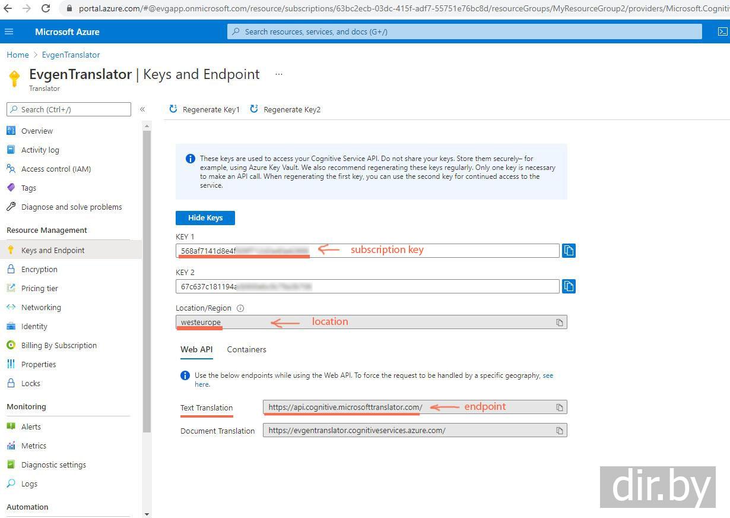Go to Home breadcrumb link
This screenshot has height=518, width=730.
18,55
